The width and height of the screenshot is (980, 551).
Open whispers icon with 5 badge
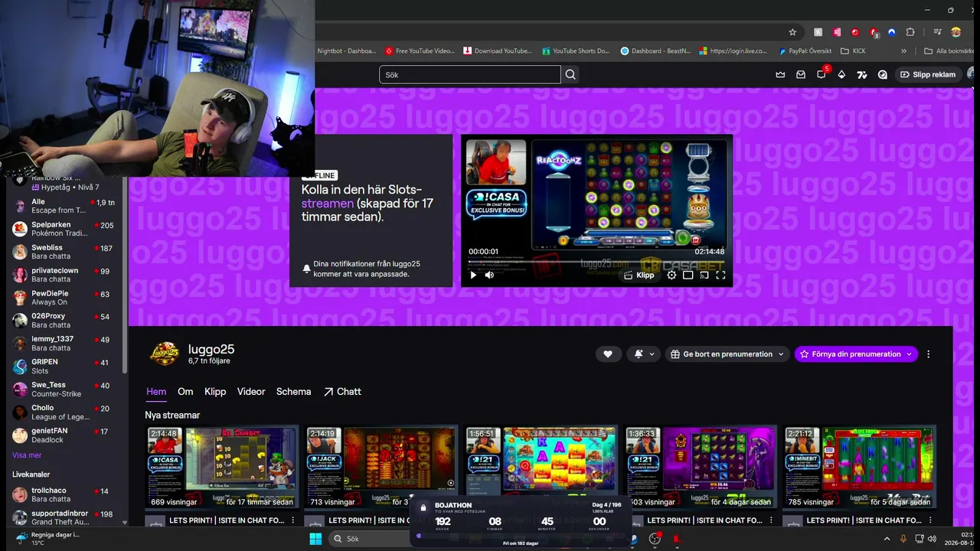coord(822,74)
